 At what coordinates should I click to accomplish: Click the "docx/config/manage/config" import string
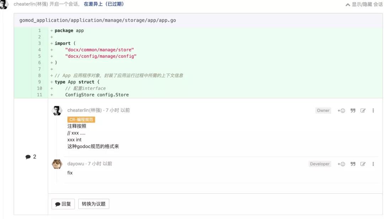(101, 56)
